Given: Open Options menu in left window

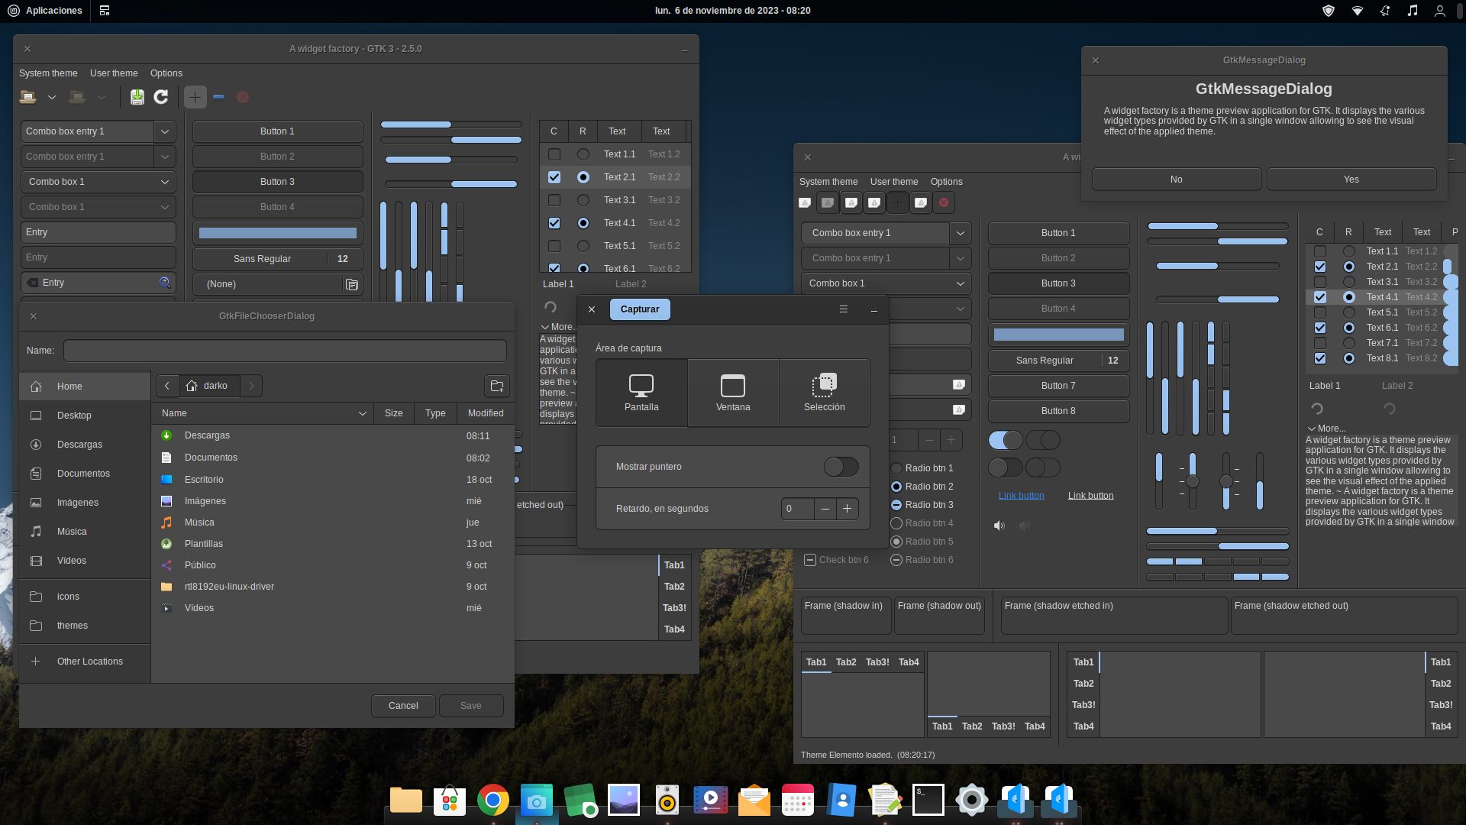Looking at the screenshot, I should (166, 73).
